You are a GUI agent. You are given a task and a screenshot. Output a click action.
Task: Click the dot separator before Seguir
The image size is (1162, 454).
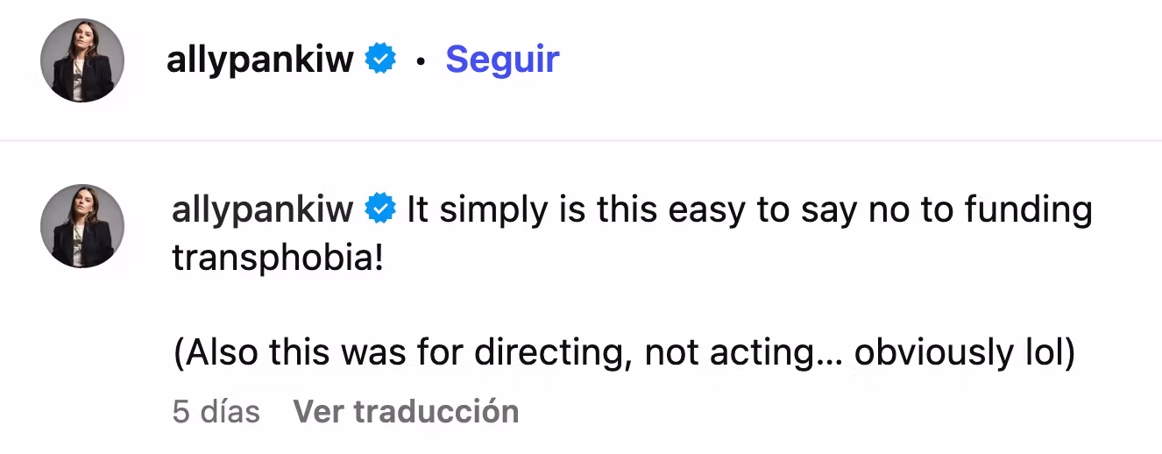coord(422,62)
